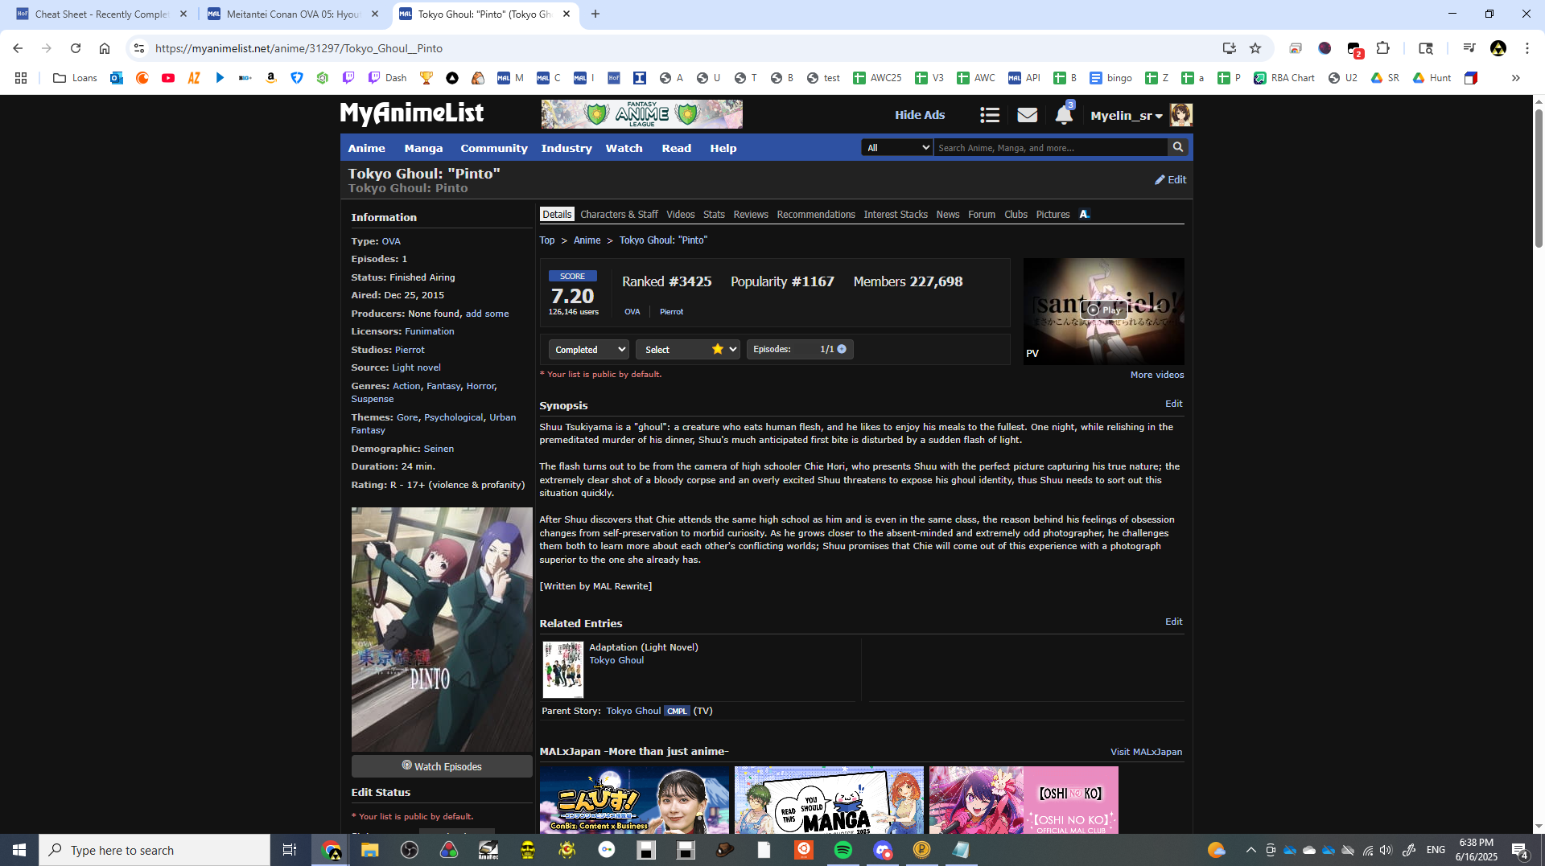Expand the Myelin_sr account dropdown
The width and height of the screenshot is (1545, 866).
click(1127, 116)
